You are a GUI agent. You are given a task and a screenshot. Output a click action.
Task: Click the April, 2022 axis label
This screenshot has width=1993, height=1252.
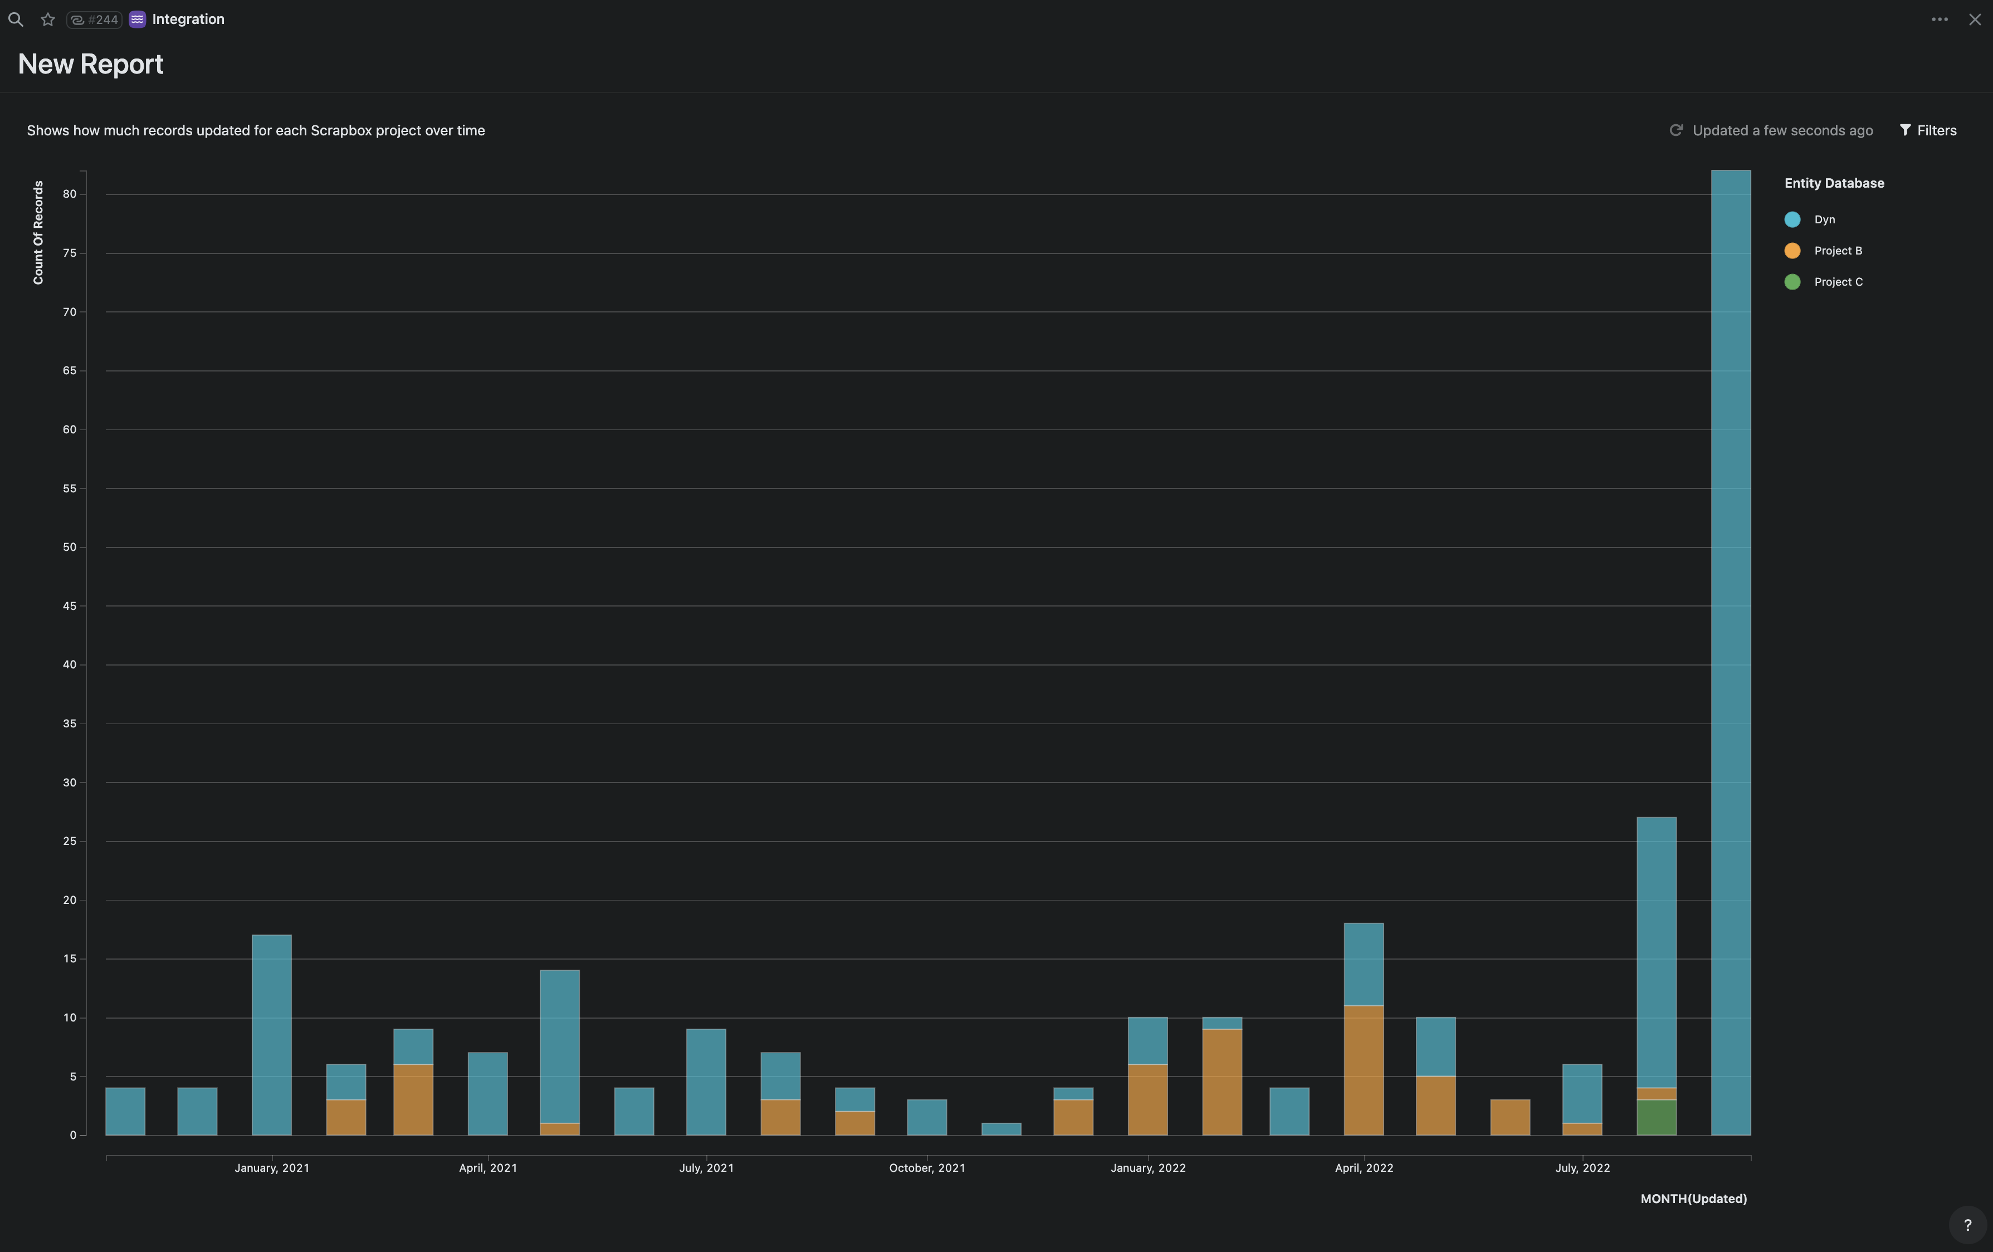(1364, 1167)
